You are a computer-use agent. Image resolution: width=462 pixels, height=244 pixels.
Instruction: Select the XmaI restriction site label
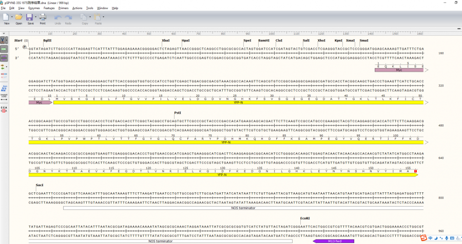pos(350,40)
